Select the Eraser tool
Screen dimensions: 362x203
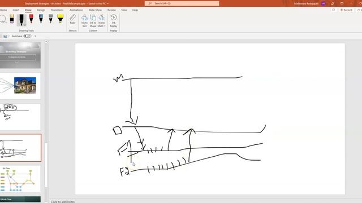point(12,19)
